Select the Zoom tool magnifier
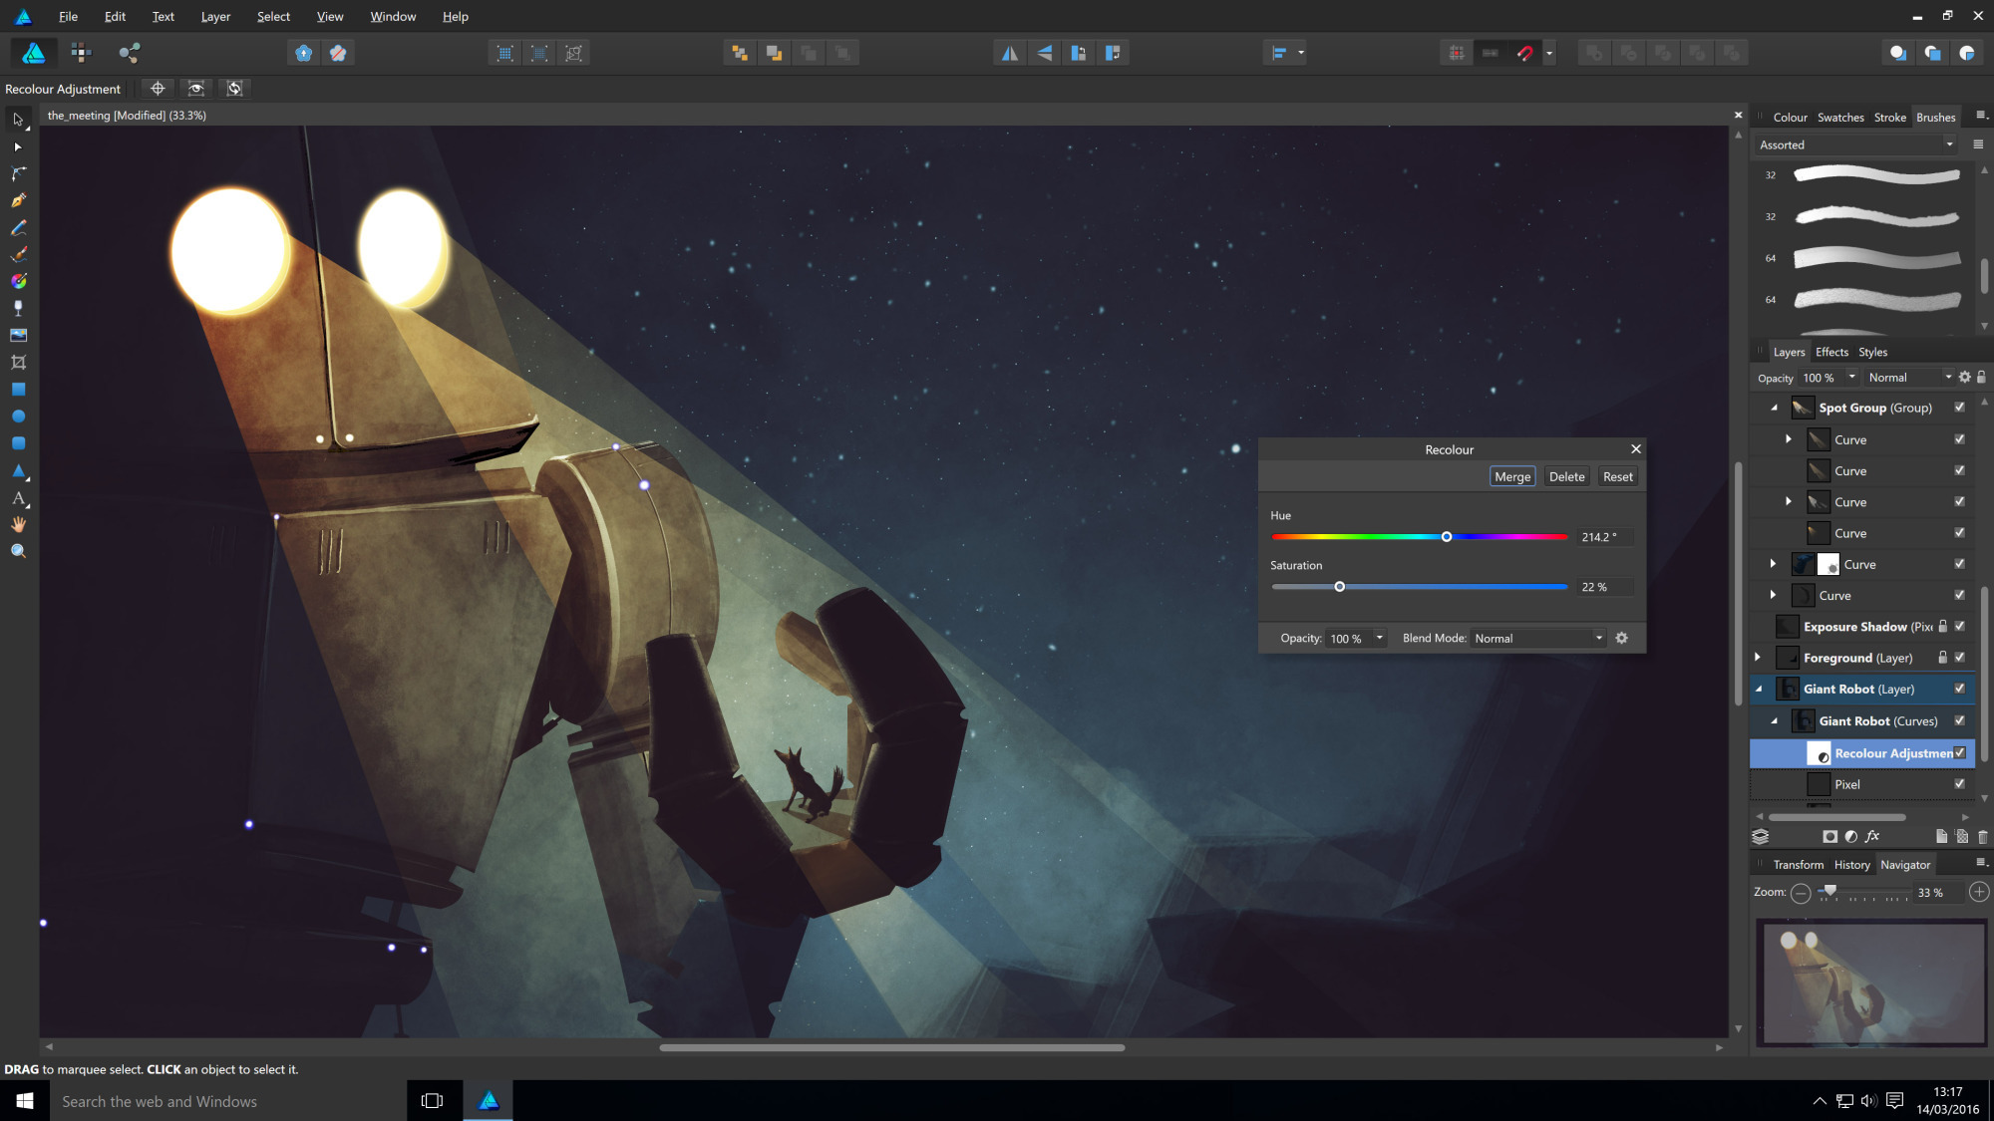Screen dimensions: 1994x1121 click(18, 551)
